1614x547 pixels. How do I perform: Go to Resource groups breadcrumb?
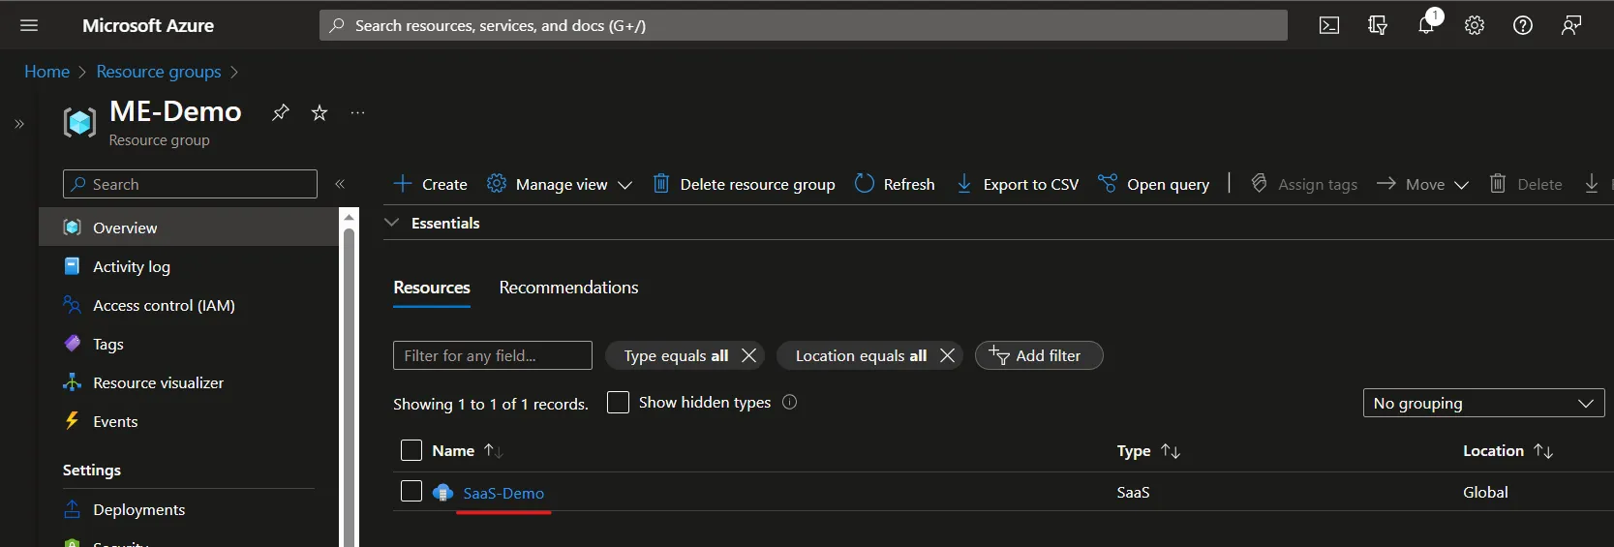point(159,72)
